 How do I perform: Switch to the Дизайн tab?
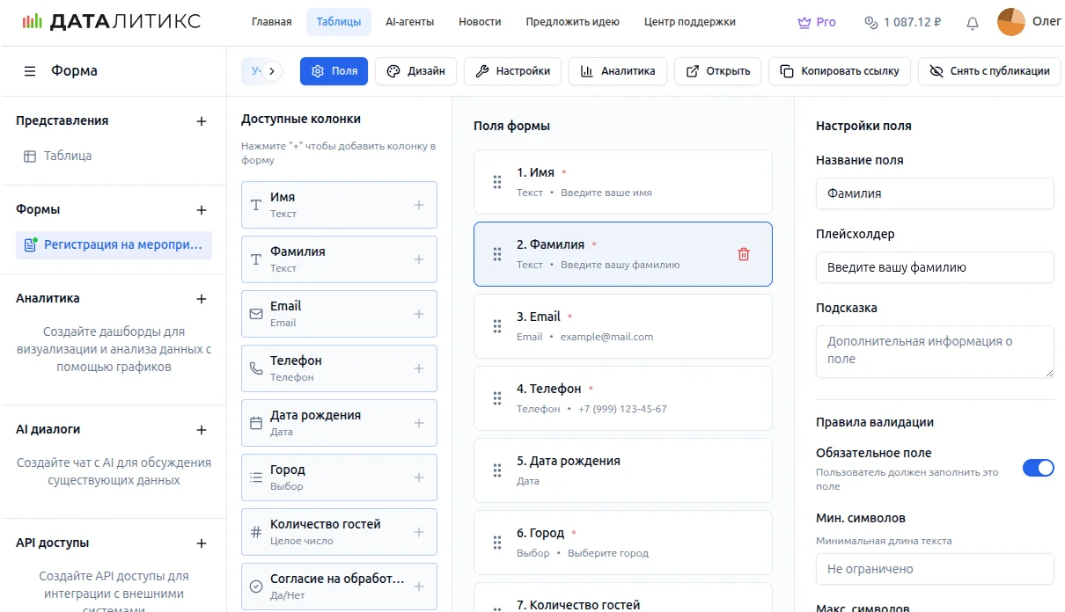pos(416,71)
